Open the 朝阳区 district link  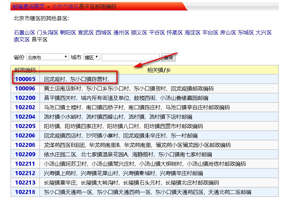67,33
